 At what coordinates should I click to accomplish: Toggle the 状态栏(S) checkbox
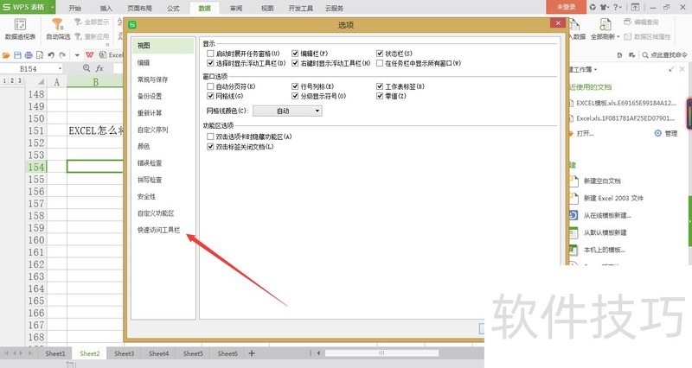click(x=380, y=54)
